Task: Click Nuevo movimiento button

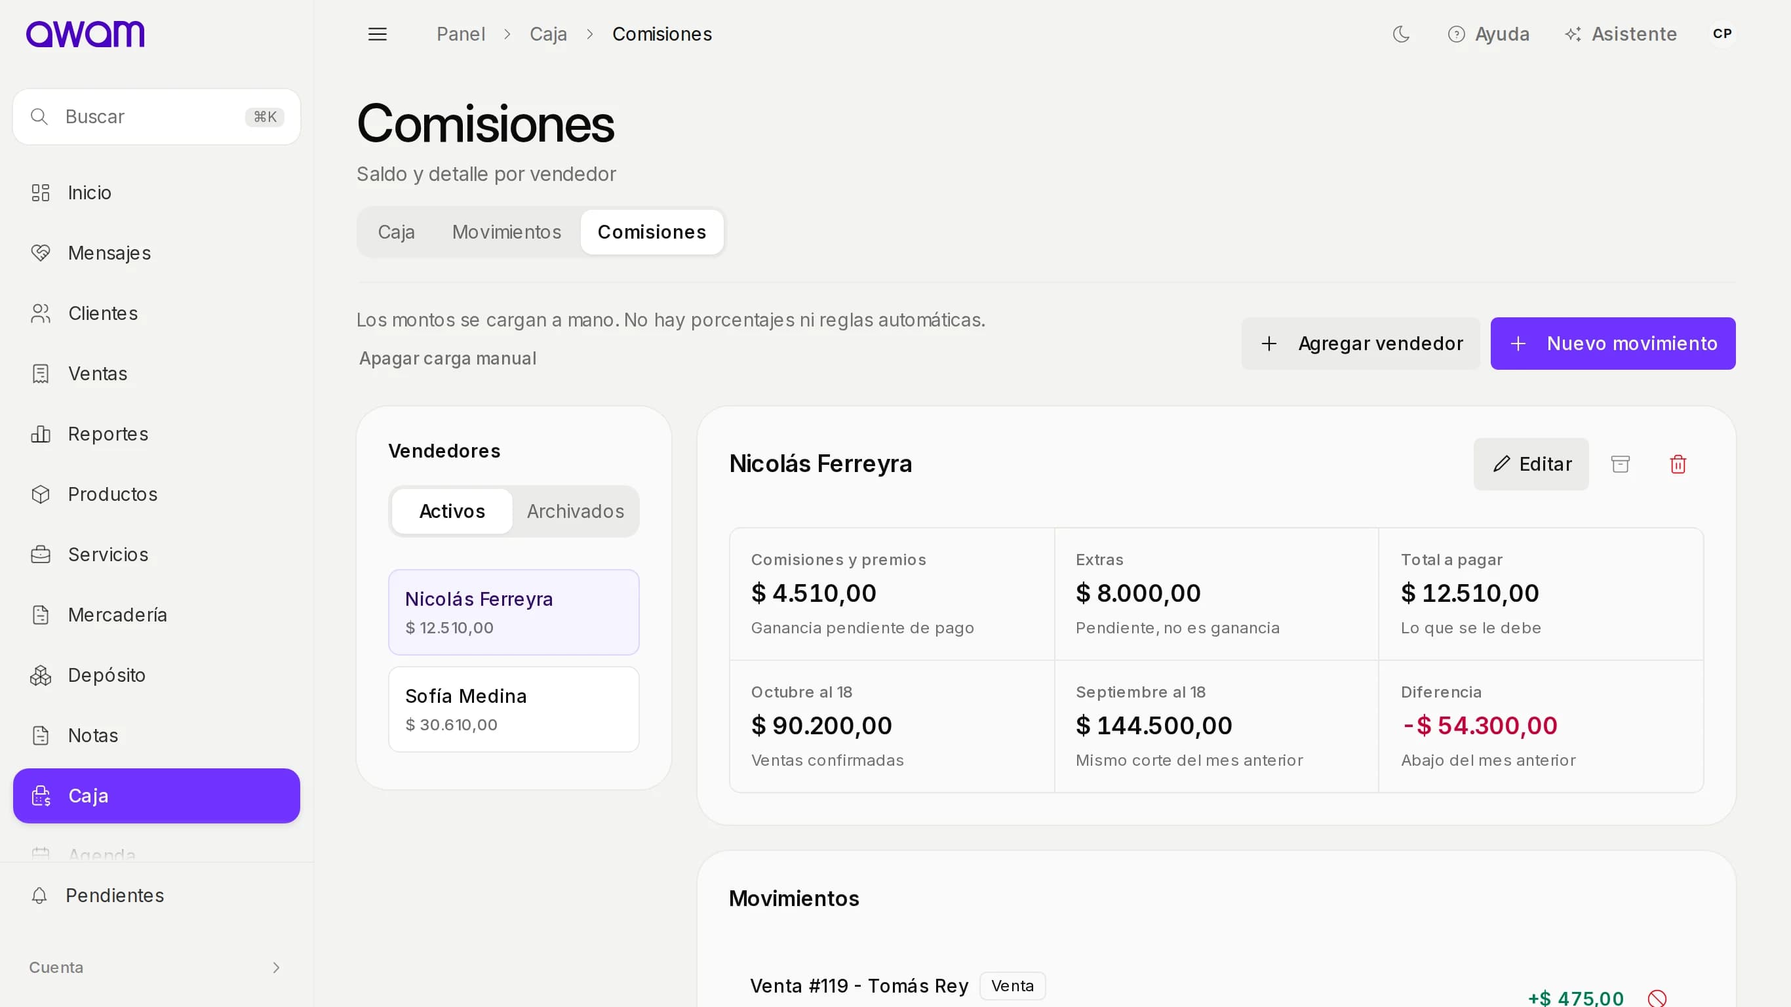Action: tap(1612, 344)
